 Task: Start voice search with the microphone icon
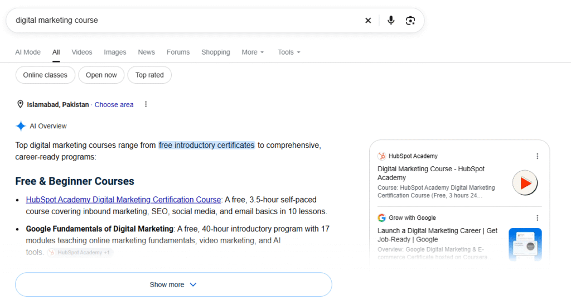391,21
